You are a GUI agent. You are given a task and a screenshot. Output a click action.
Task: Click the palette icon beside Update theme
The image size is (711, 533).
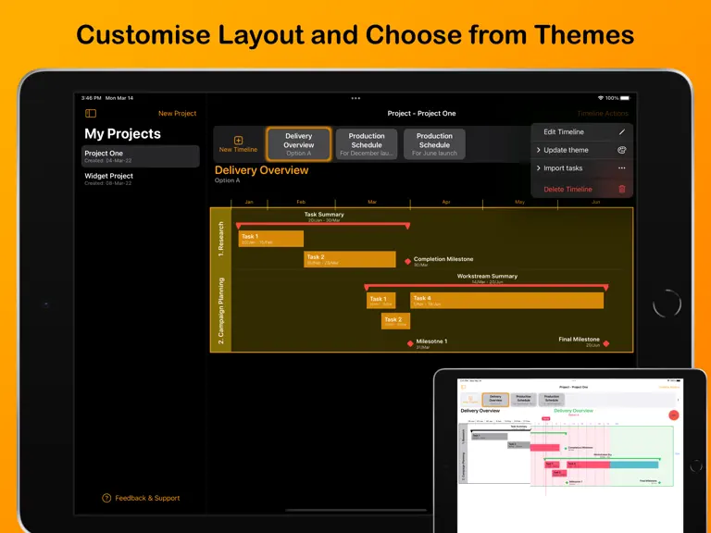coord(622,150)
